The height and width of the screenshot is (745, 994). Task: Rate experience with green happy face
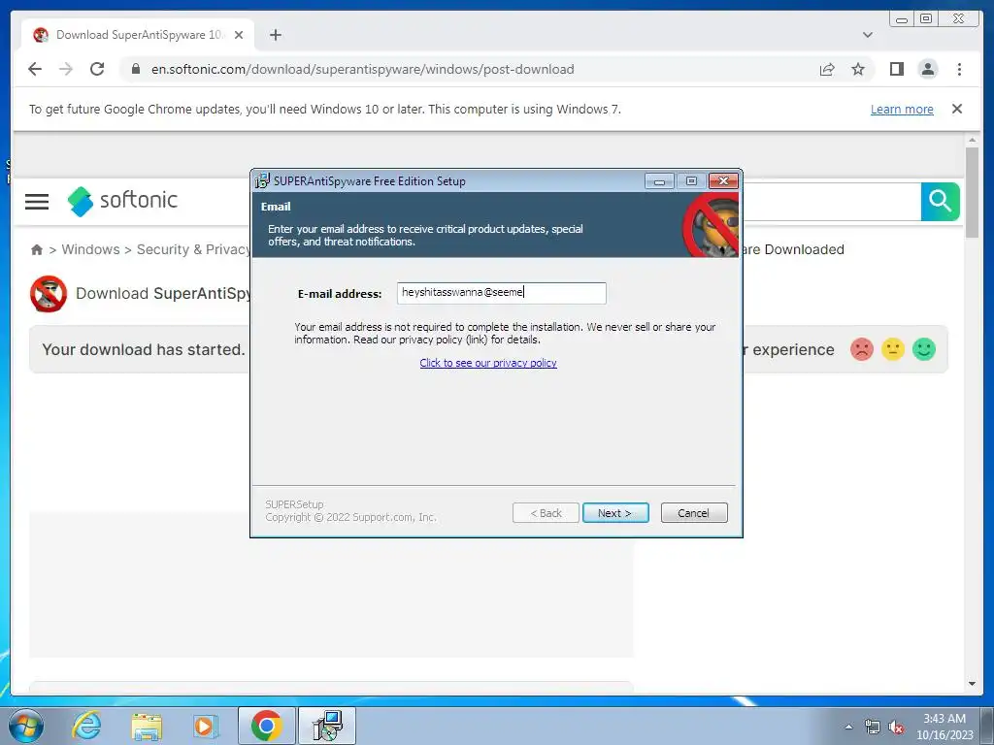(x=924, y=349)
